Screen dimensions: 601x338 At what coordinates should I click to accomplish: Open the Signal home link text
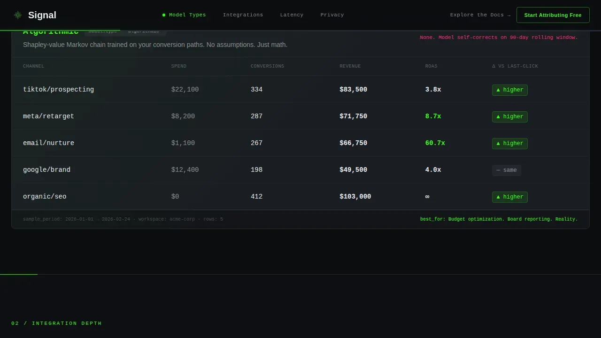click(42, 15)
